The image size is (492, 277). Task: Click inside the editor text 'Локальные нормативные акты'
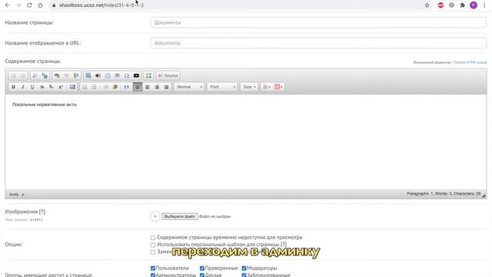click(x=45, y=105)
